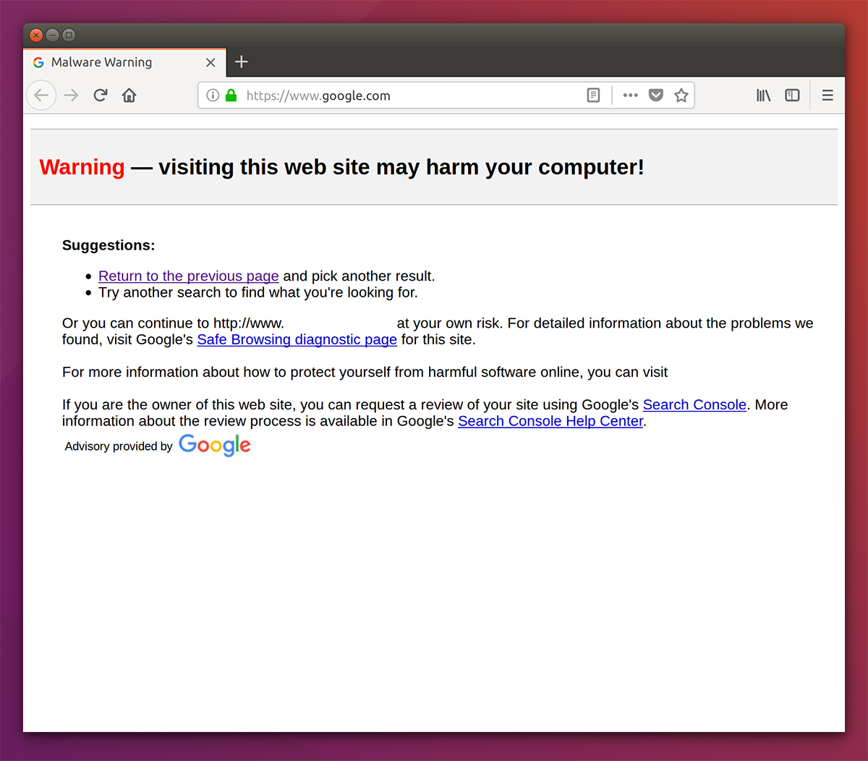Save page to Pocket
Image resolution: width=868 pixels, height=761 pixels.
[656, 95]
